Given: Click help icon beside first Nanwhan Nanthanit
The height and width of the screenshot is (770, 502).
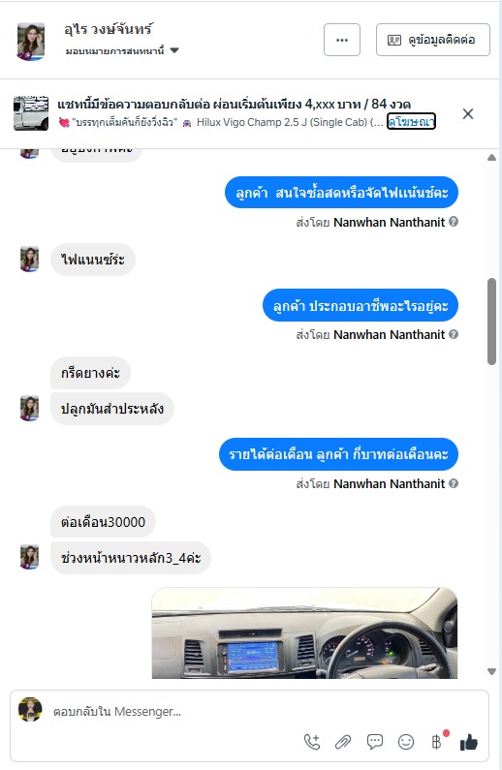Looking at the screenshot, I should pyautogui.click(x=454, y=222).
